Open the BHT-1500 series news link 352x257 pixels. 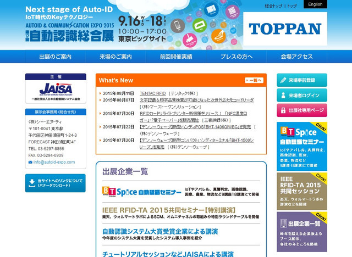196,144
